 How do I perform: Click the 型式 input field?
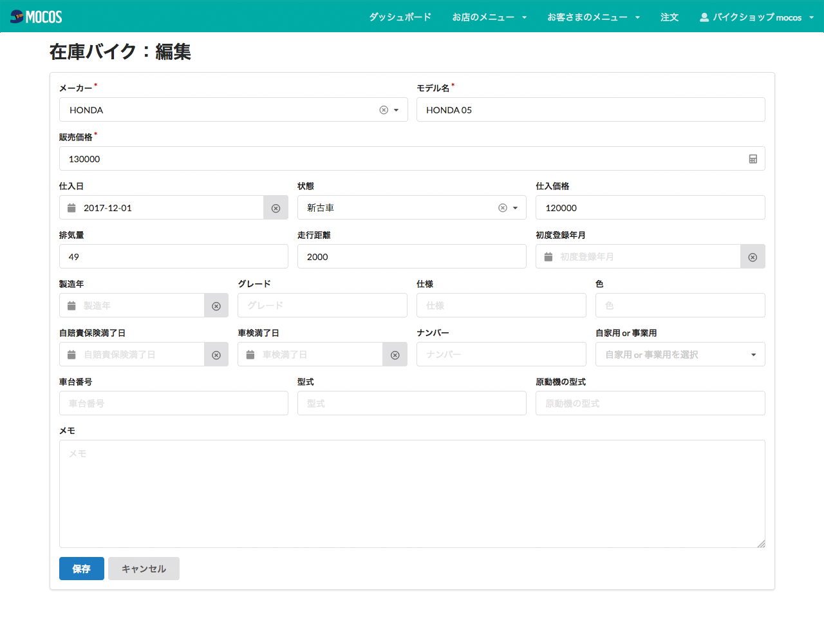pyautogui.click(x=412, y=404)
